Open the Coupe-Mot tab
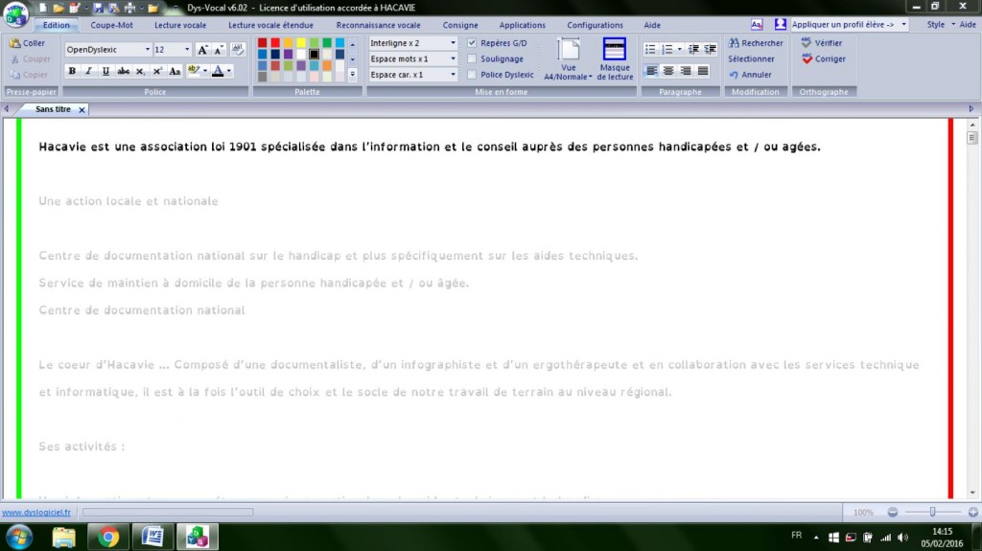 tap(112, 25)
